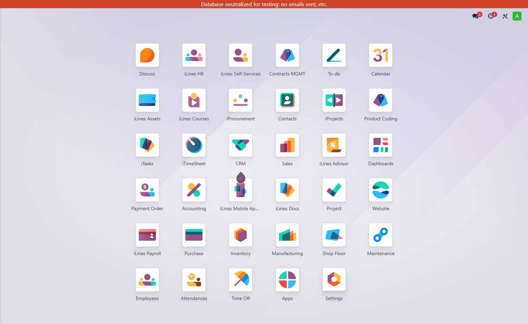
Task: Launch iLines HR app
Action: pos(194,55)
